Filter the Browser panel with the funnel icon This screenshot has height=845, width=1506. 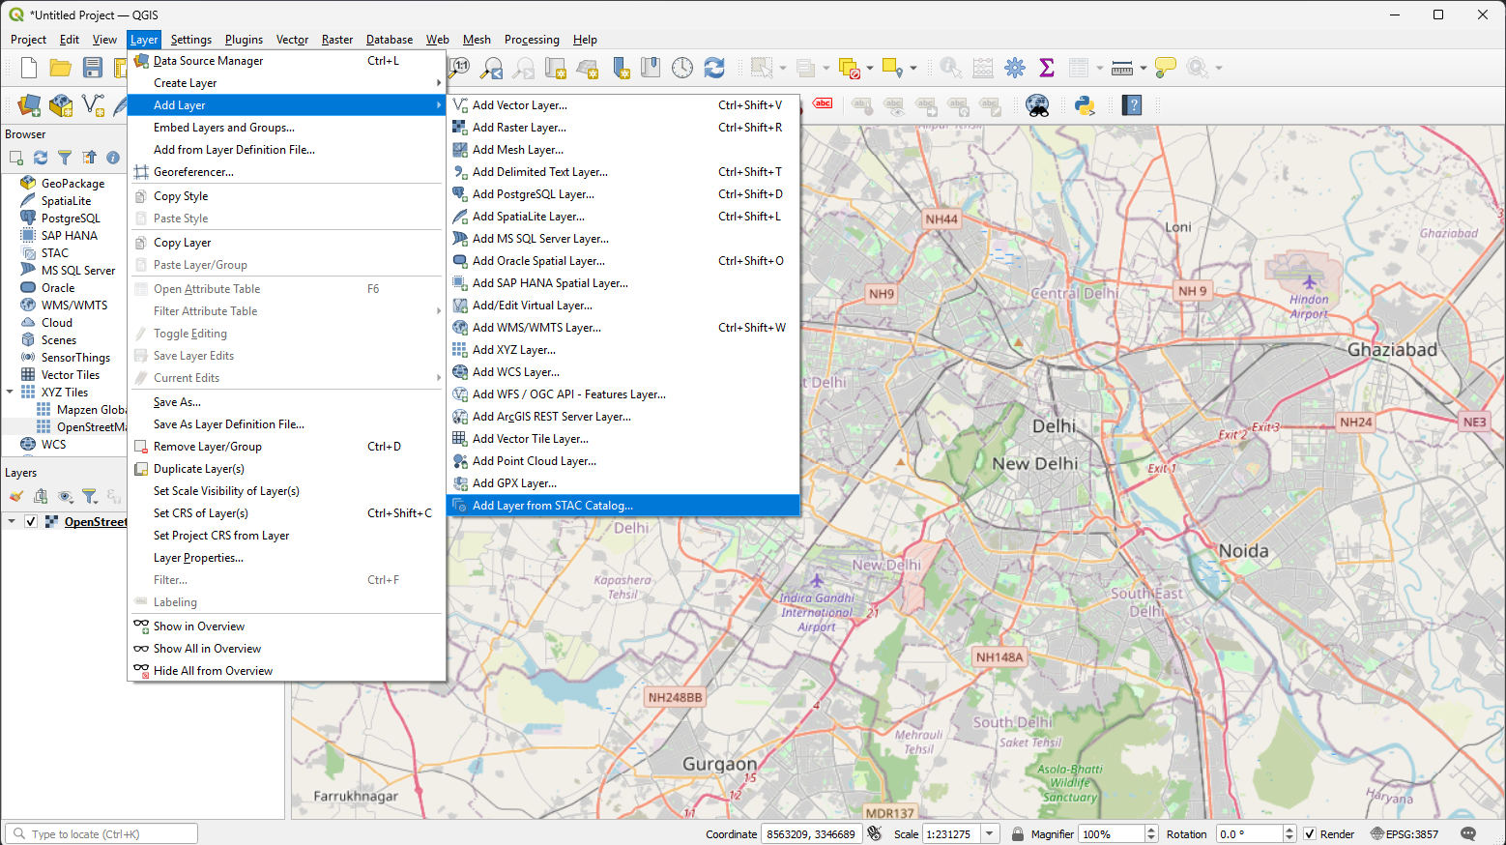[x=65, y=158]
